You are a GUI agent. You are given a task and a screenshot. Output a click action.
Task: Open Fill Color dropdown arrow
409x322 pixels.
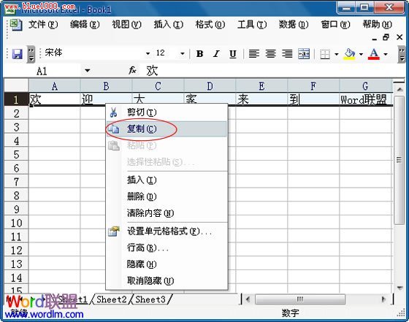(361, 54)
